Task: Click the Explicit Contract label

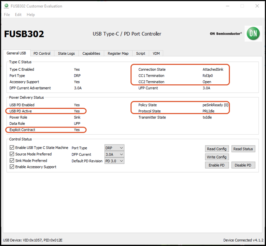Action: (22, 130)
